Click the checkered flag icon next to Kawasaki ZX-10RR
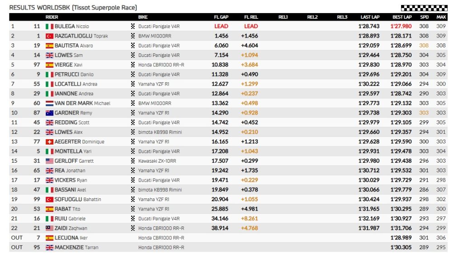The image size is (463, 263). coord(133,161)
